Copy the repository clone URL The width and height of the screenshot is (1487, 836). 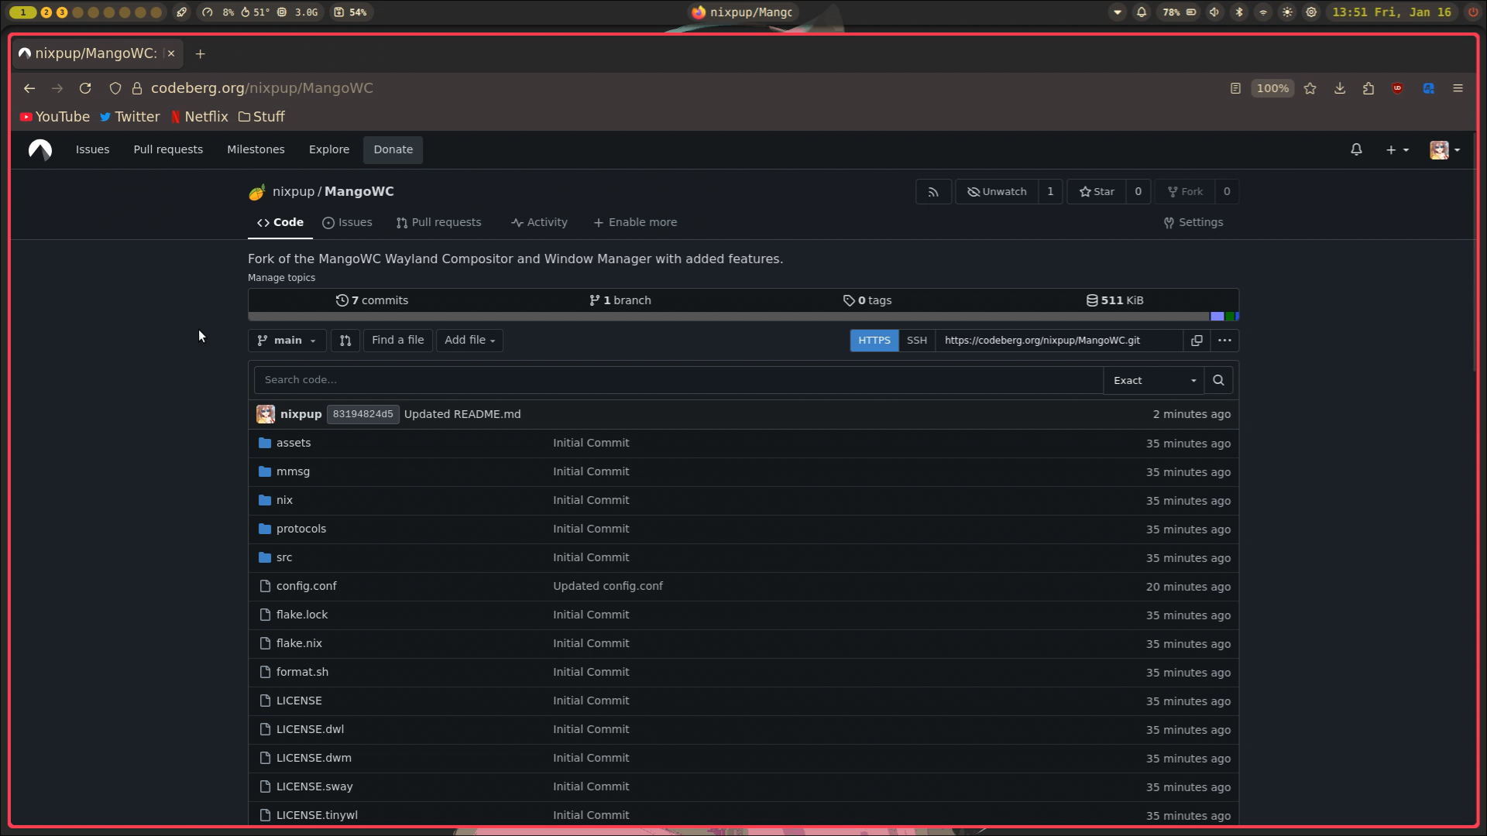coord(1197,341)
